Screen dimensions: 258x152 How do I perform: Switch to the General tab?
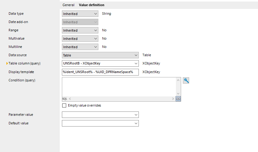coord(68,5)
